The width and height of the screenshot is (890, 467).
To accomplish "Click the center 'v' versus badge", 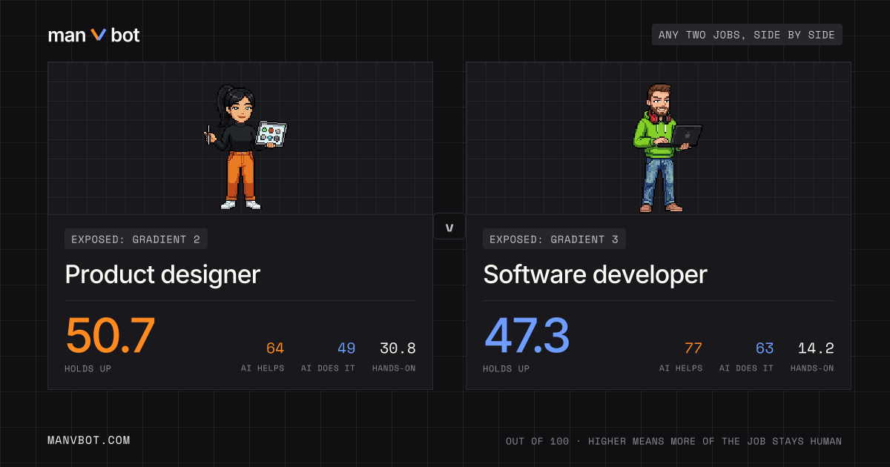I will (449, 227).
